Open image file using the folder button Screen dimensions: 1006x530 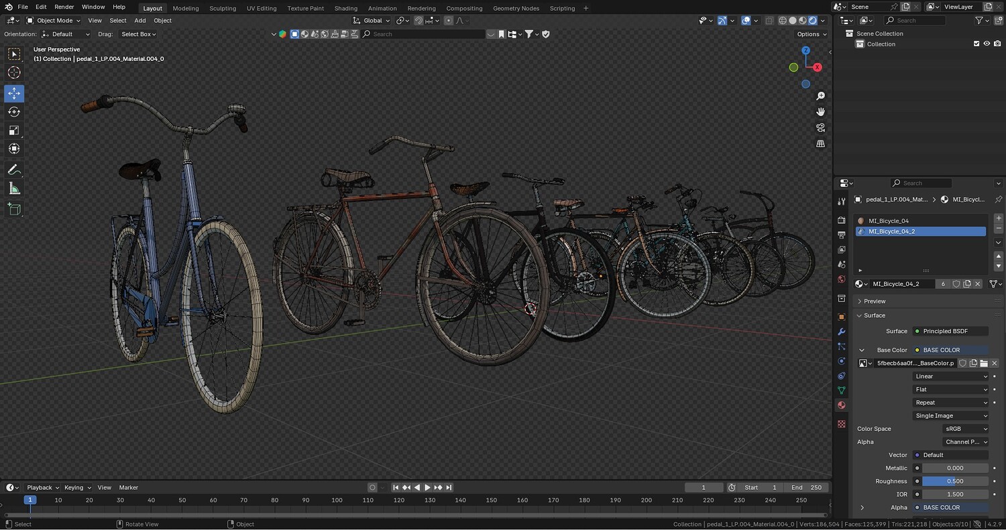tap(984, 363)
